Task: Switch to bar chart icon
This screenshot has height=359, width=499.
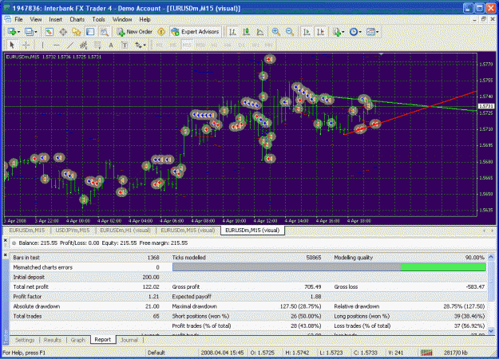Action: pyautogui.click(x=232, y=32)
